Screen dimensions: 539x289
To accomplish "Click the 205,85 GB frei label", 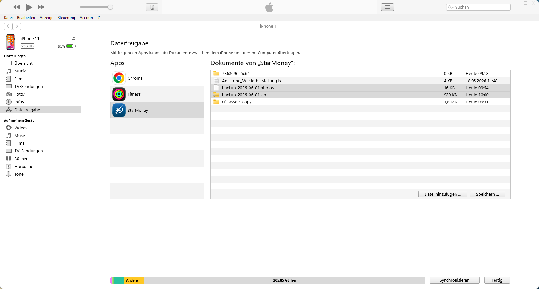I will coord(285,280).
